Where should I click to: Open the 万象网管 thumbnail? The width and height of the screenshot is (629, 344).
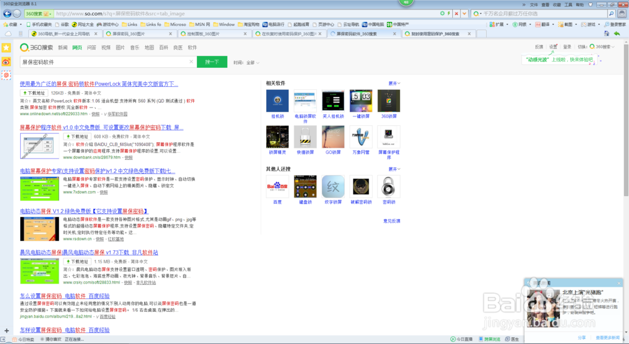pos(361,136)
